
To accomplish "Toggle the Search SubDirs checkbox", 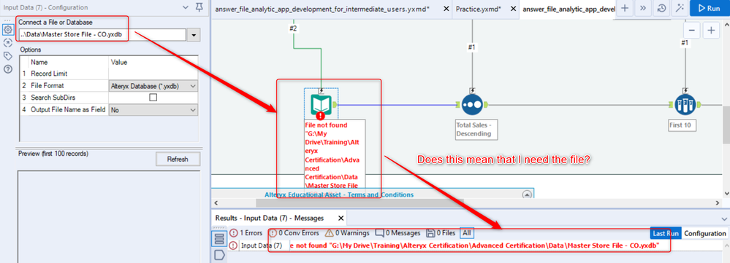I will [x=153, y=98].
